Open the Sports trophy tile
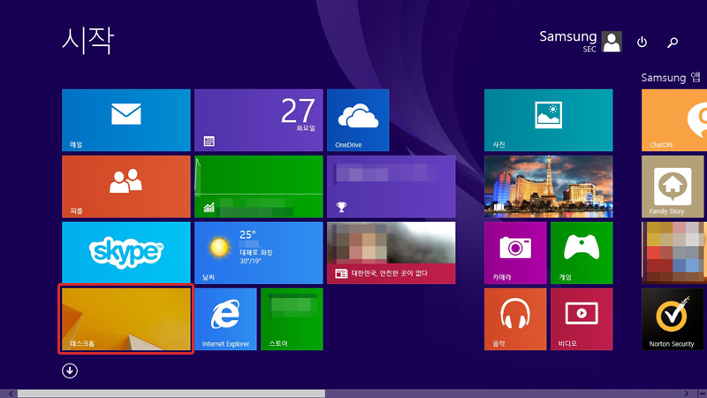This screenshot has width=707, height=398. click(391, 187)
